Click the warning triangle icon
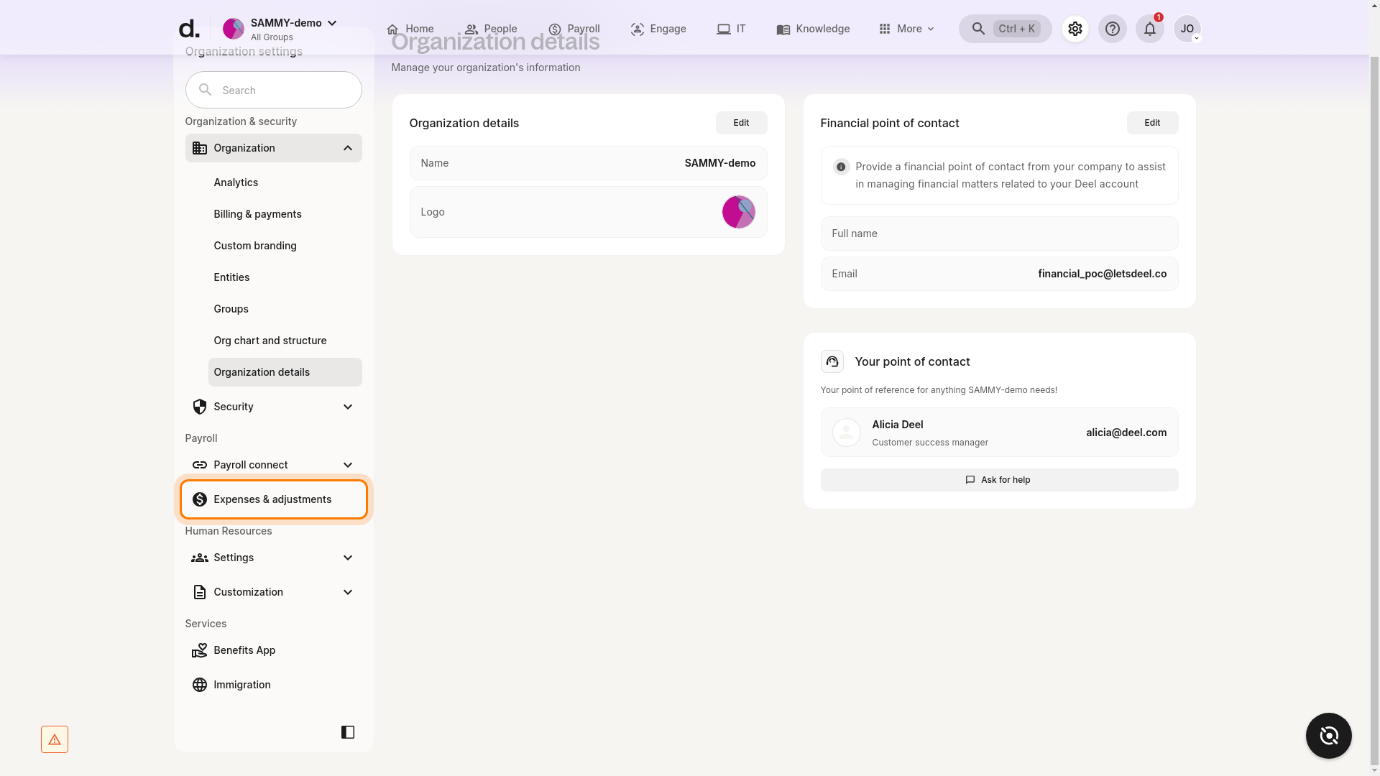1380x776 pixels. click(x=55, y=739)
